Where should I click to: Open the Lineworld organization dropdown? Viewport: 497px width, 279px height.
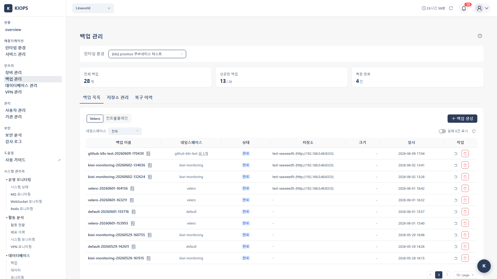pos(93,8)
